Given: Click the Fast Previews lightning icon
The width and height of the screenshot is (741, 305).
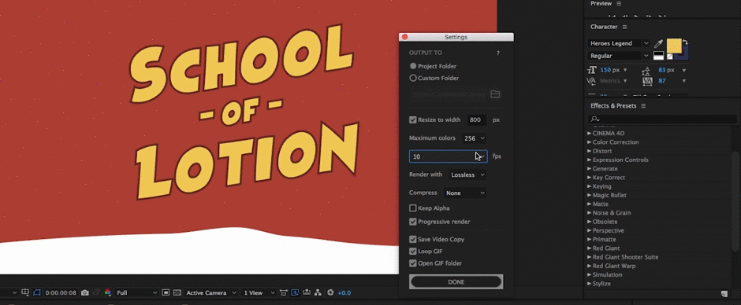Looking at the screenshot, I should click(x=295, y=292).
